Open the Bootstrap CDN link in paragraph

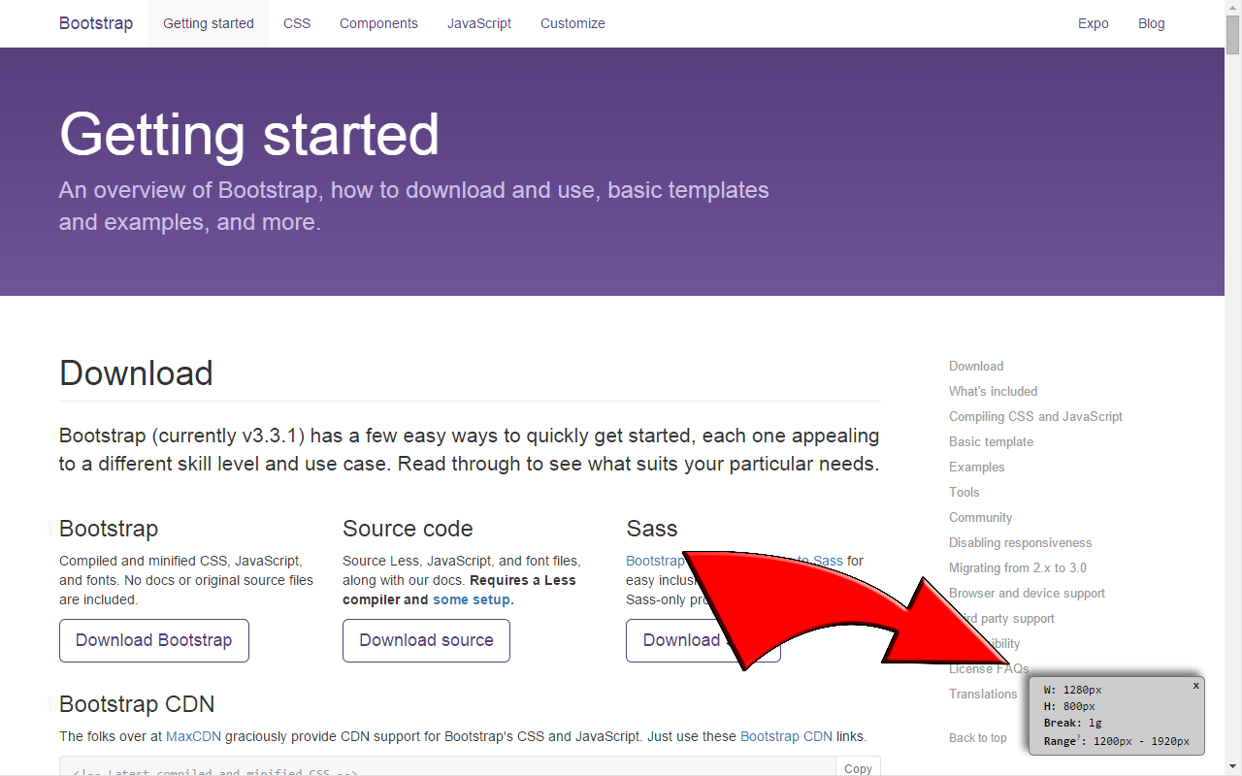pyautogui.click(x=786, y=736)
